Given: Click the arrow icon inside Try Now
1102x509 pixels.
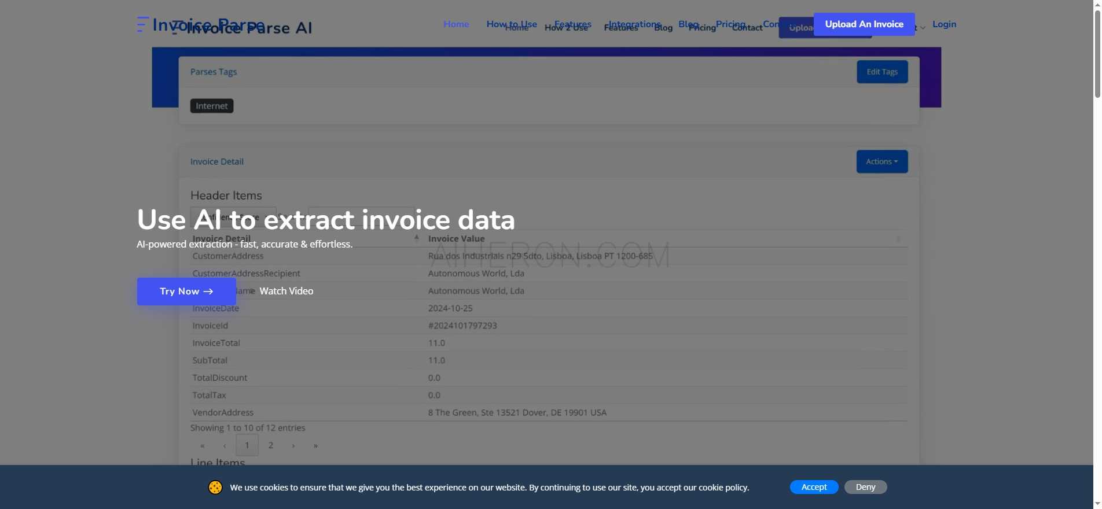Looking at the screenshot, I should pos(208,292).
